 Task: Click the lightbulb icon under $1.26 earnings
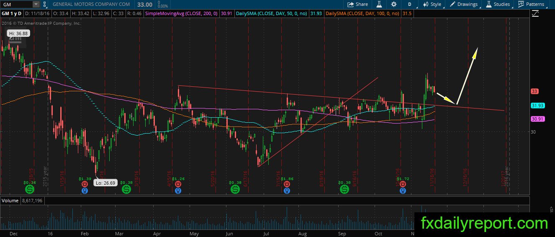click(x=178, y=191)
